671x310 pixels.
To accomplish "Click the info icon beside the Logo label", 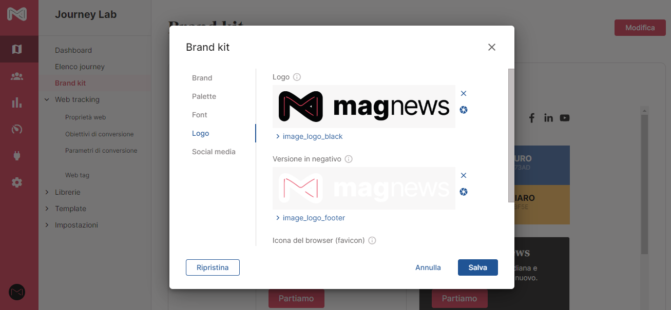I will coord(297,77).
